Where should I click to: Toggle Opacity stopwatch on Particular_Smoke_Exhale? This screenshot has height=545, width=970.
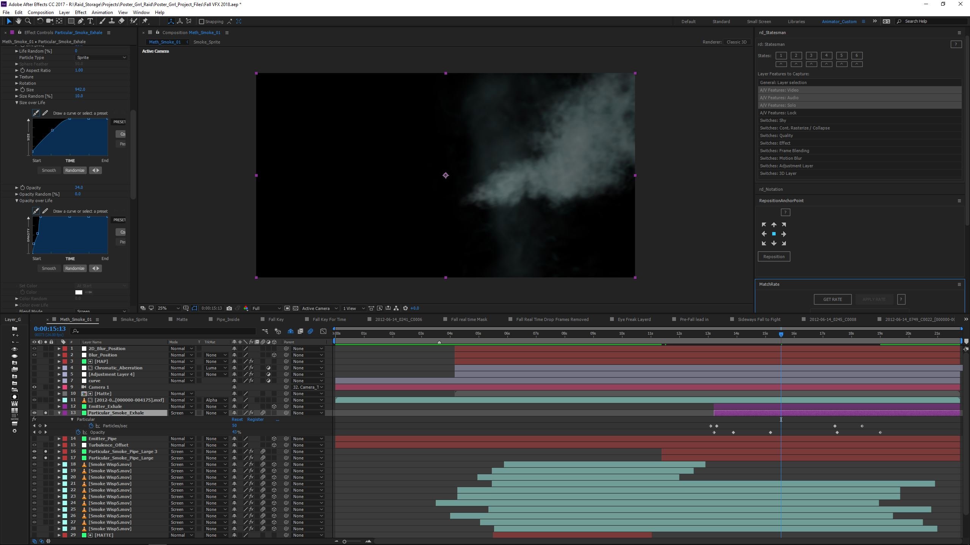point(78,432)
